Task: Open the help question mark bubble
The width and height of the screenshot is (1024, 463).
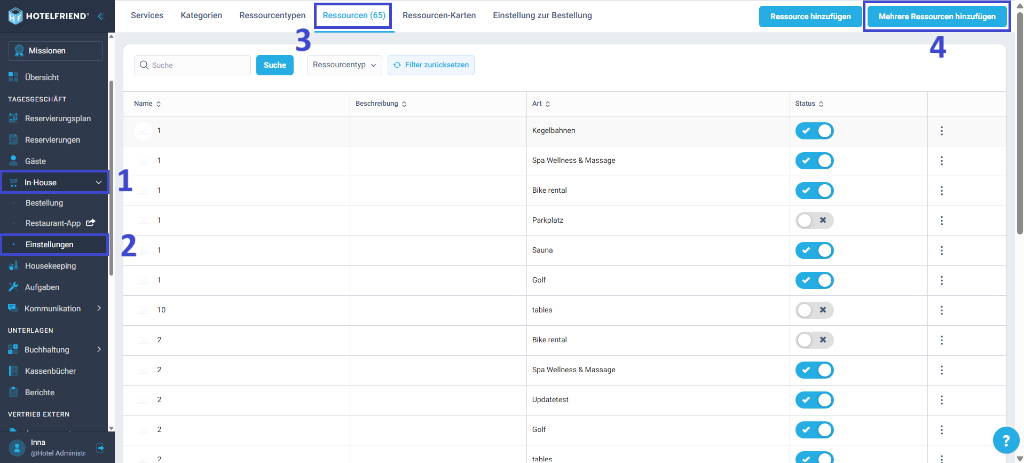Action: (x=1006, y=441)
